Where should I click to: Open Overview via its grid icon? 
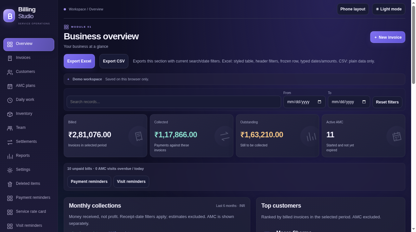click(x=10, y=44)
